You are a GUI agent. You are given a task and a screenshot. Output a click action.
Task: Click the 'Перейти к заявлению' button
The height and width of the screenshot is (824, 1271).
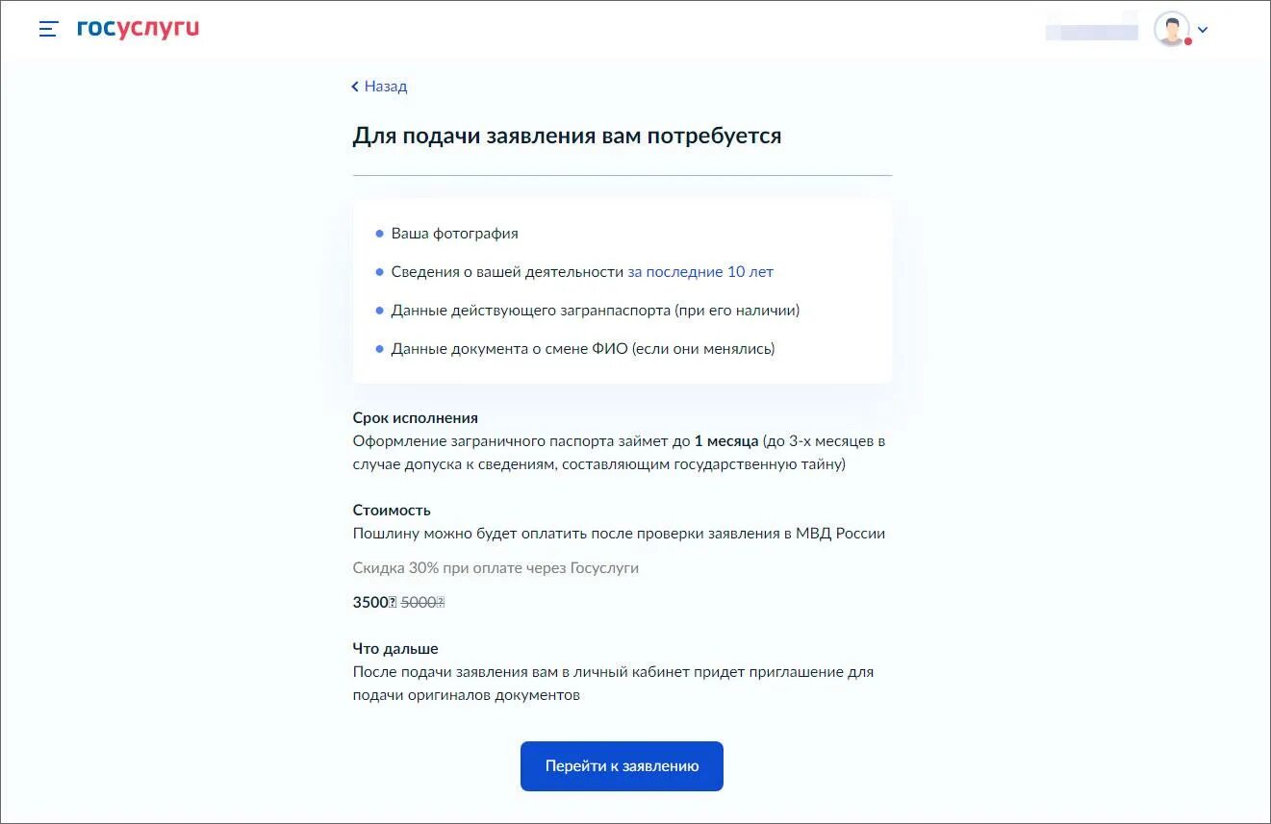622,766
